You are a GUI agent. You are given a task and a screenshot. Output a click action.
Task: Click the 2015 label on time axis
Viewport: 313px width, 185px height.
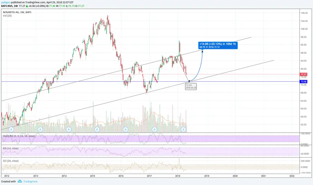[92, 176]
